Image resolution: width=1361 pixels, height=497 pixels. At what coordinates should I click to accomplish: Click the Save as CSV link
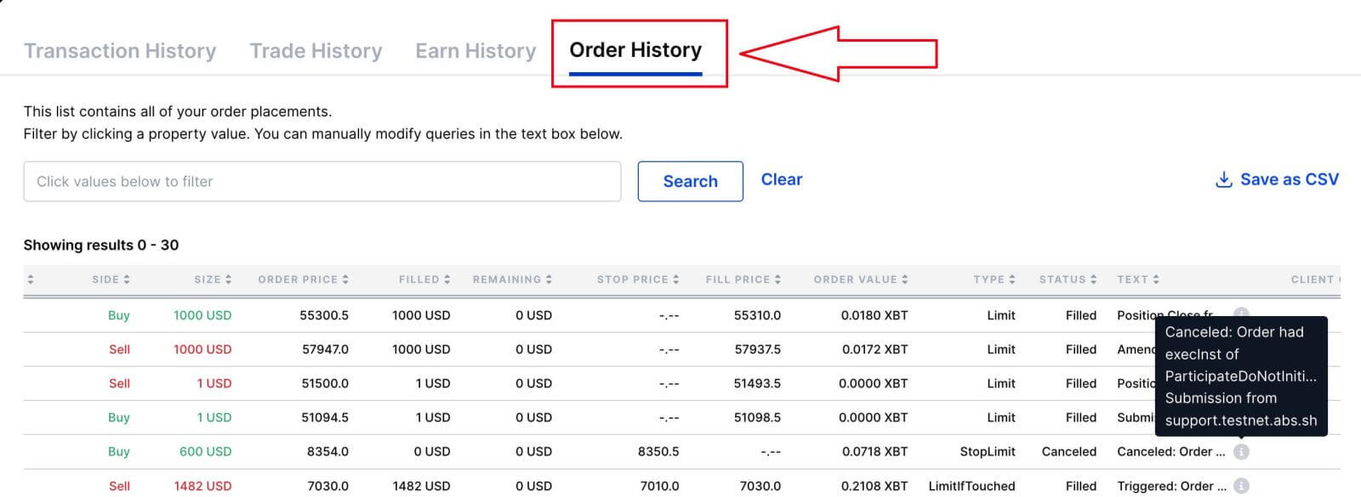pyautogui.click(x=1289, y=180)
